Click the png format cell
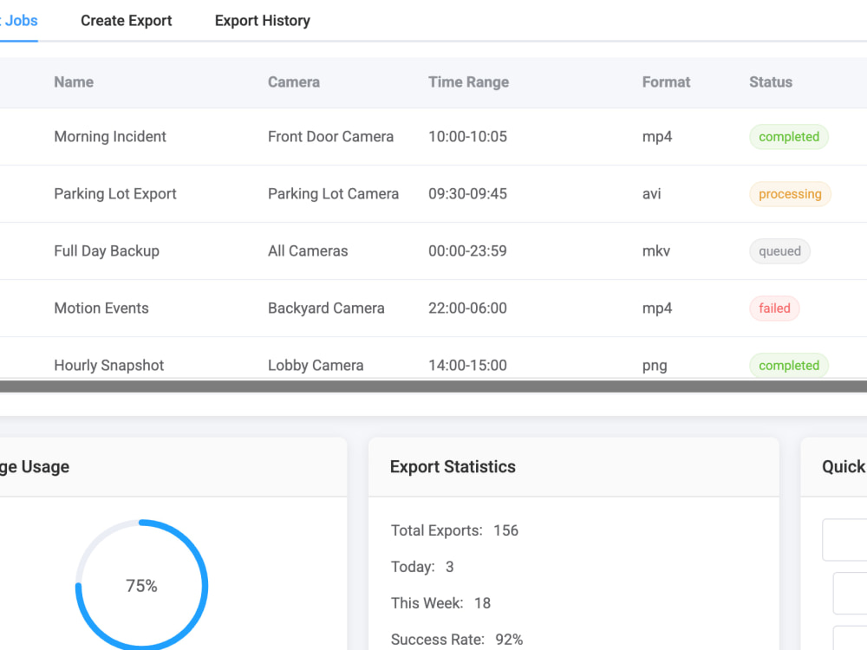 pos(655,366)
